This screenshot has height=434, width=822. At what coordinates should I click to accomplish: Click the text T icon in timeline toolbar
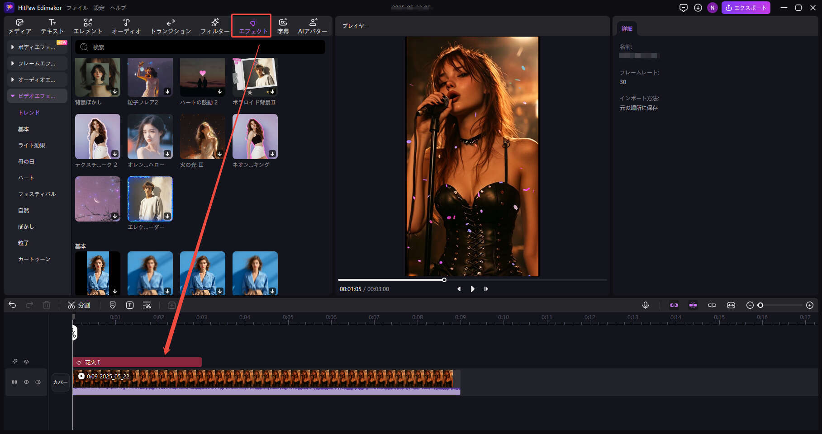[130, 305]
